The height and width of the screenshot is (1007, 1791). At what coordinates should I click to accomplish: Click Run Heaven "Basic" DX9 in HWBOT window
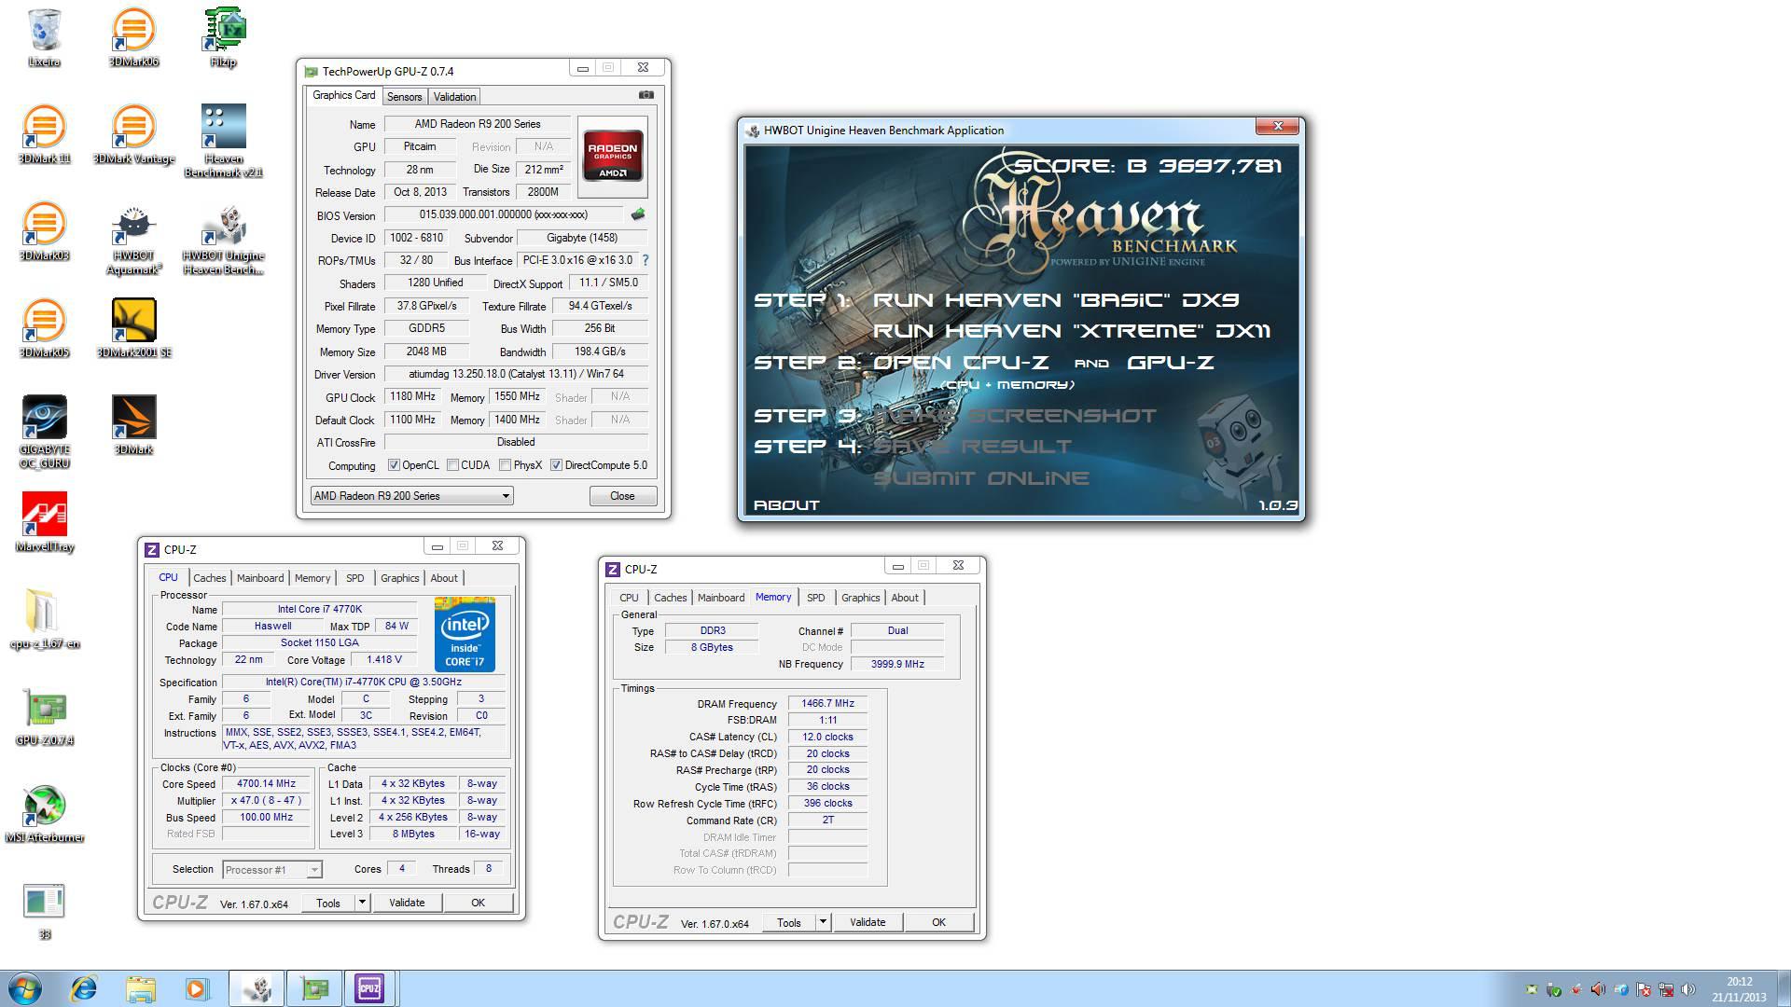point(1055,300)
